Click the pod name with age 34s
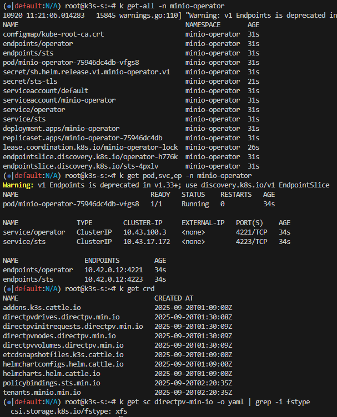 click(71, 204)
